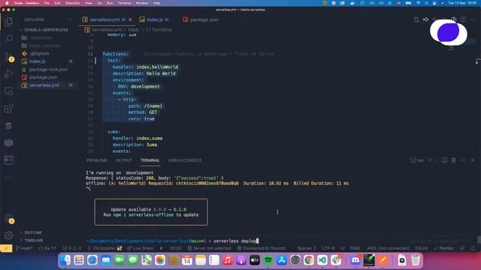Screen dimensions: 481x270
Task: Open the Selection menu in the menu bar
Action: point(73,3)
